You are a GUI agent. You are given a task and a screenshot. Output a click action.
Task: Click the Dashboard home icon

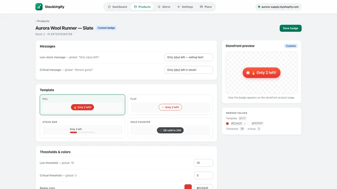pos(109,7)
